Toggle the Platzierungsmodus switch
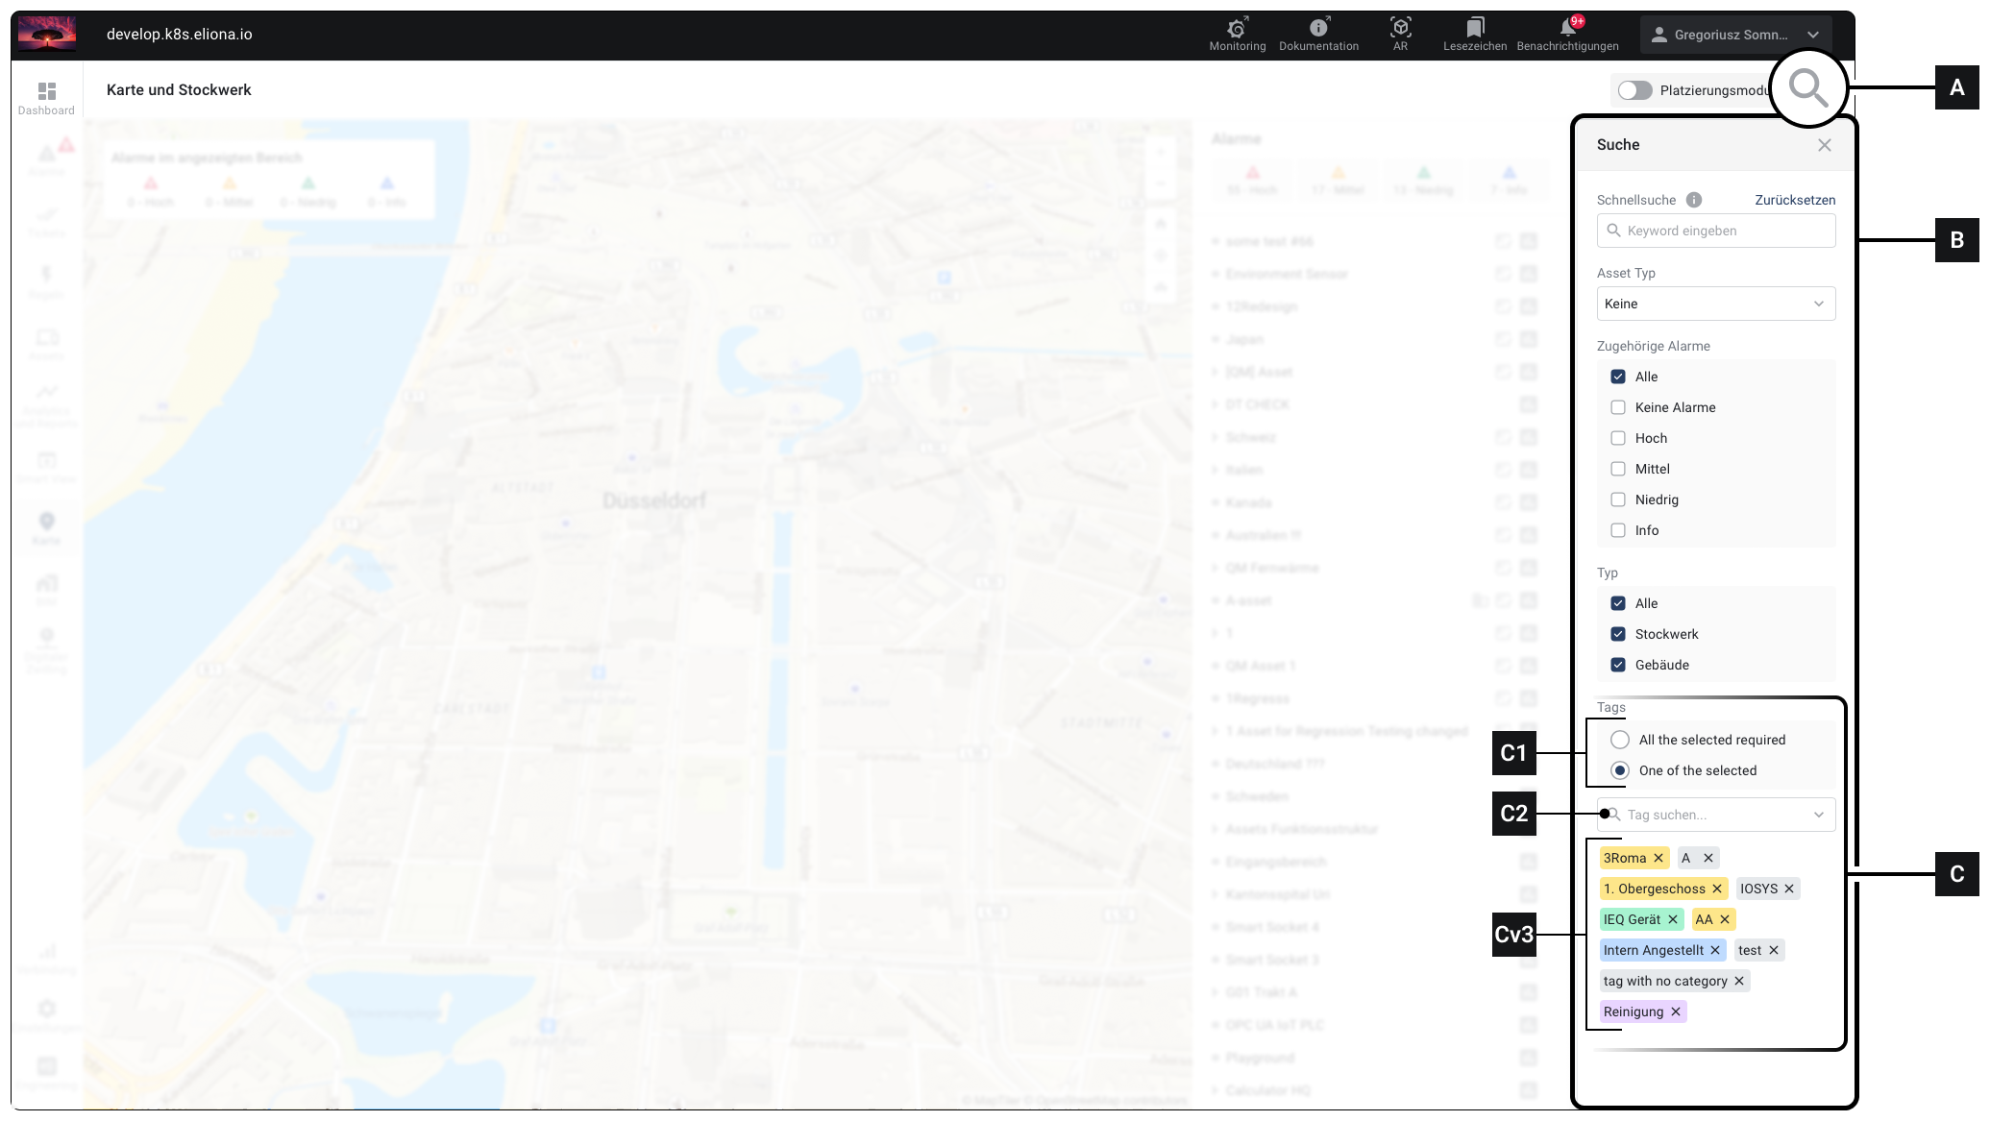The width and height of the screenshot is (1990, 1121). 1634,90
